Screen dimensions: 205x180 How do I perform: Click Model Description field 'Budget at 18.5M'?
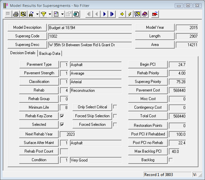coord(90,28)
